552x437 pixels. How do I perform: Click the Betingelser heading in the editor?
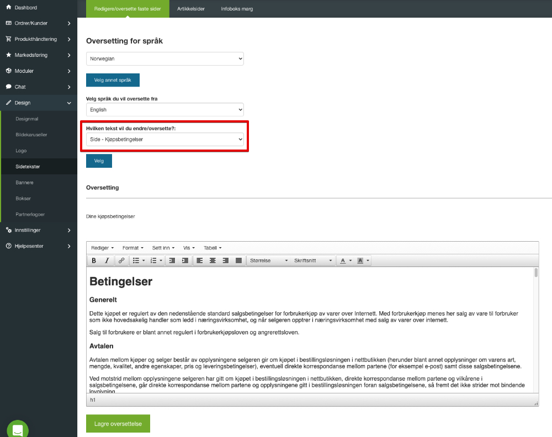[121, 281]
